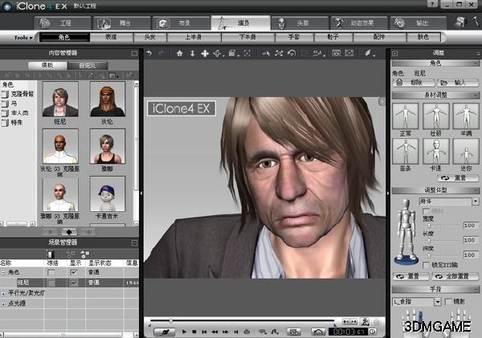The image size is (482, 338).
Task: Click the 全部重置 reset all button
Action: pos(455,276)
